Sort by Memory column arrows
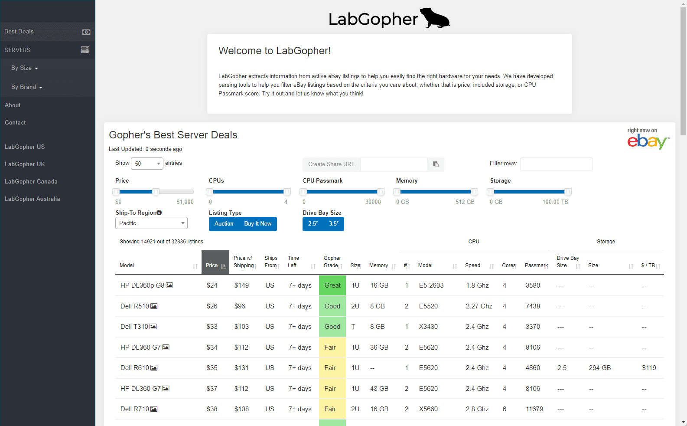This screenshot has width=687, height=426. 394,266
